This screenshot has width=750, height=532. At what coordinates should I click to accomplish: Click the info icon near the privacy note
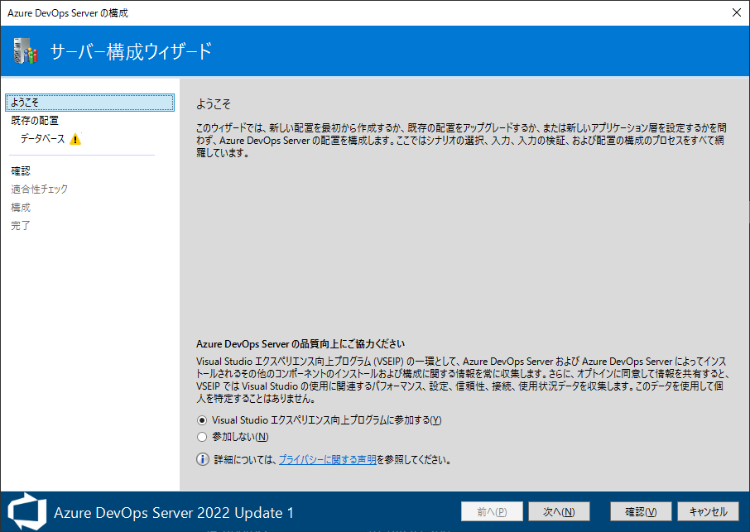click(x=202, y=460)
